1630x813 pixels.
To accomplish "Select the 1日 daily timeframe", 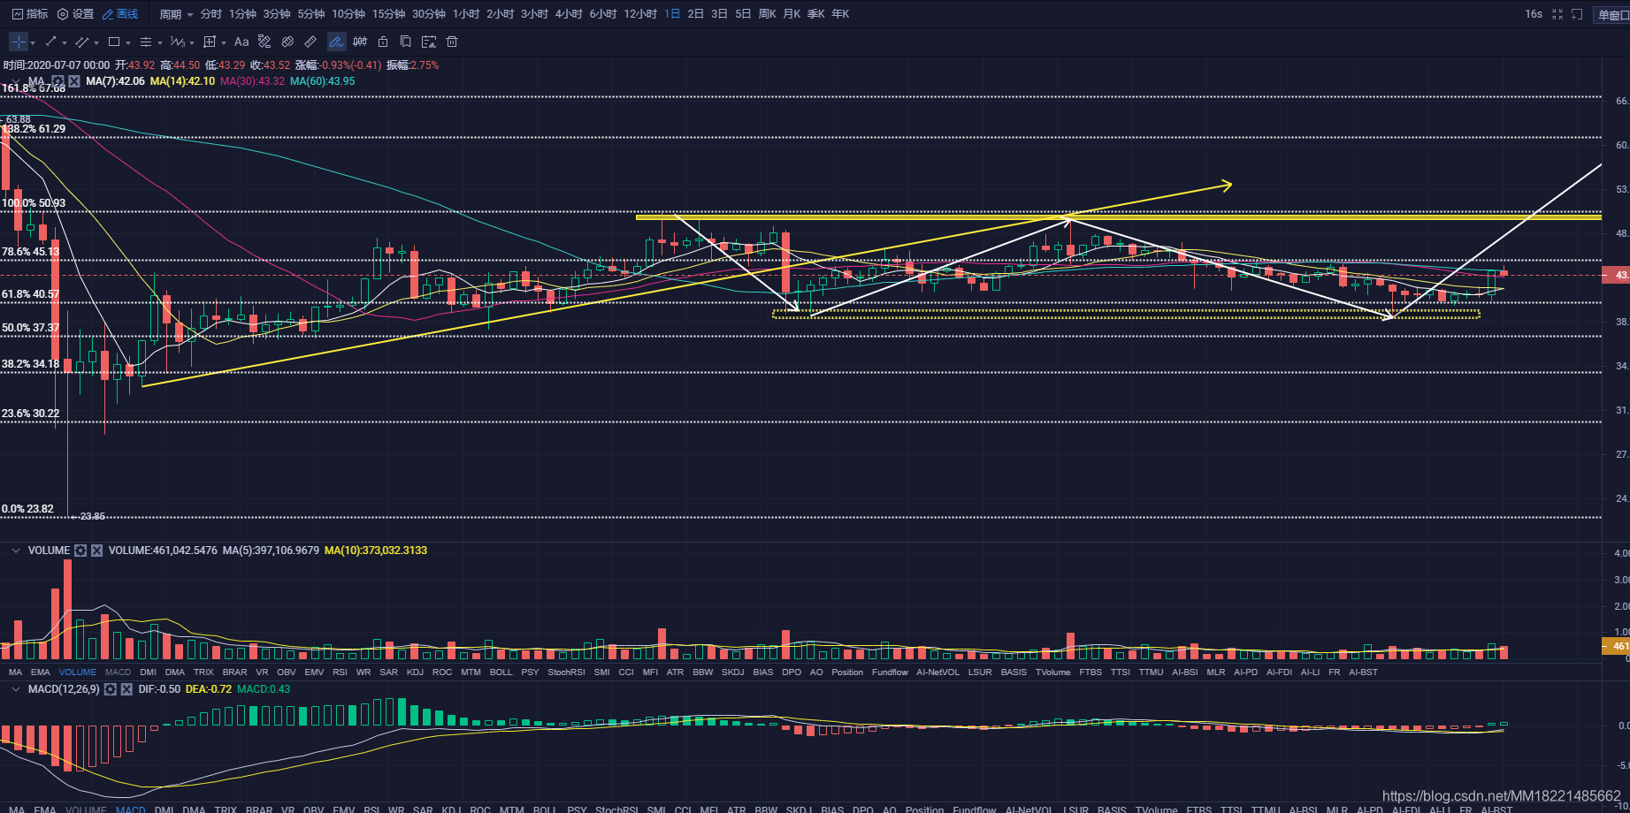I will click(672, 14).
